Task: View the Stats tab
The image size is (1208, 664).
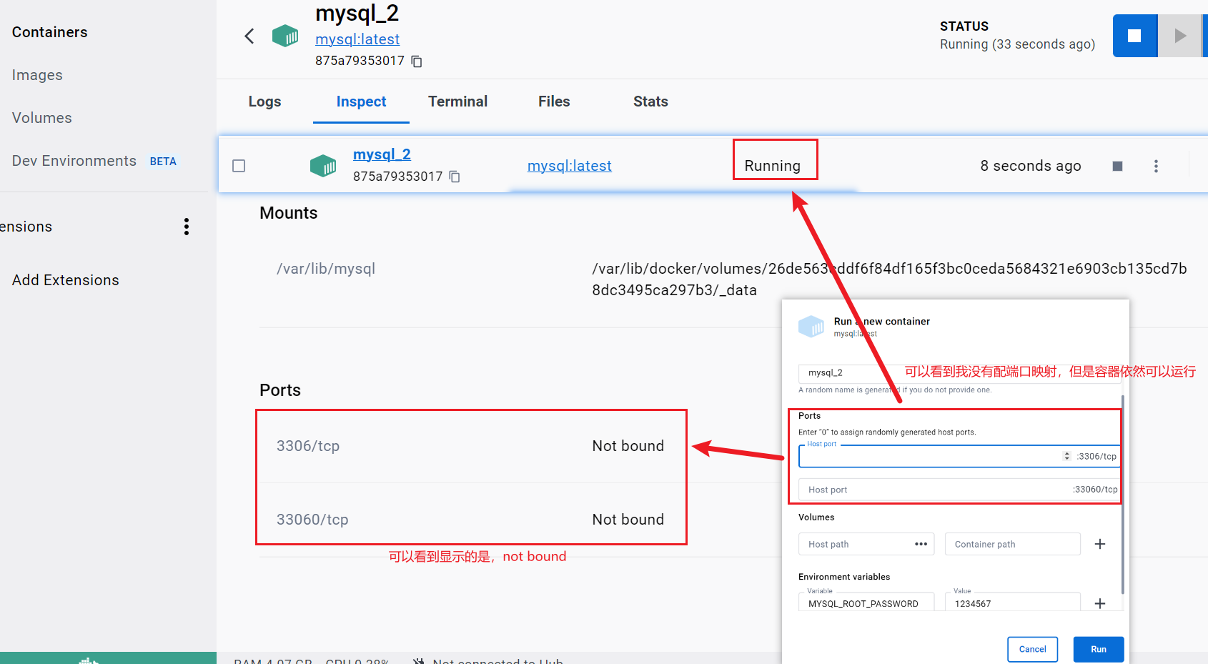Action: pyautogui.click(x=650, y=101)
